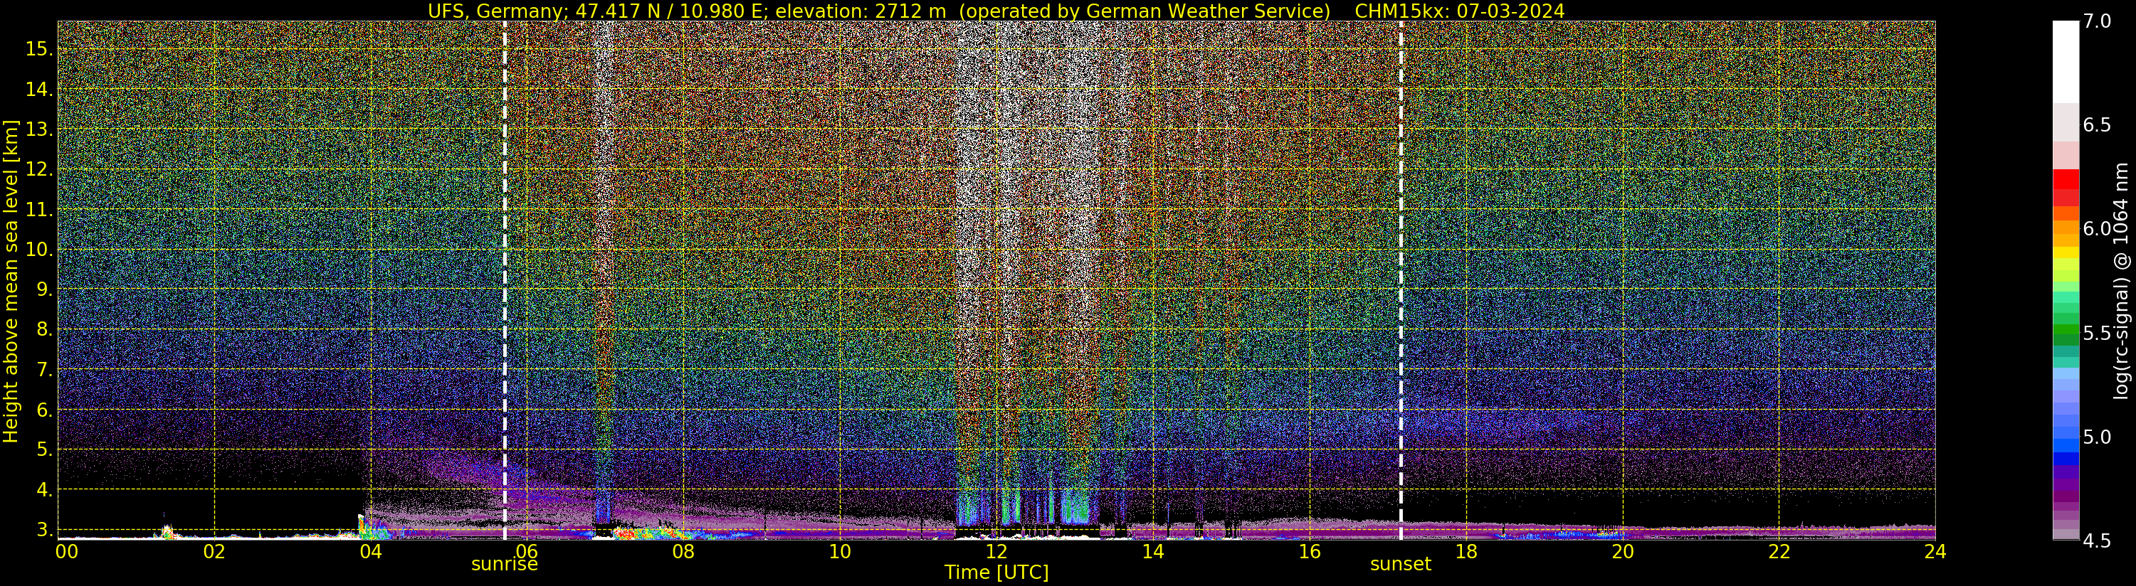Click the '24' time tick label
The width and height of the screenshot is (2136, 586).
click(x=1935, y=551)
